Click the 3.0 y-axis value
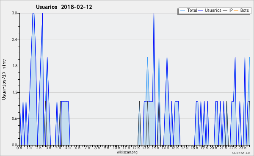Screen dimensions: 254x156 pos(14,13)
